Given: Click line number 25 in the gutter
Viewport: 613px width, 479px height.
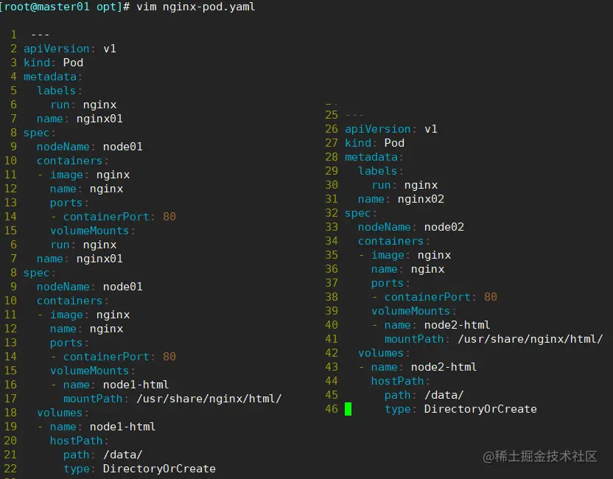Looking at the screenshot, I should [331, 114].
